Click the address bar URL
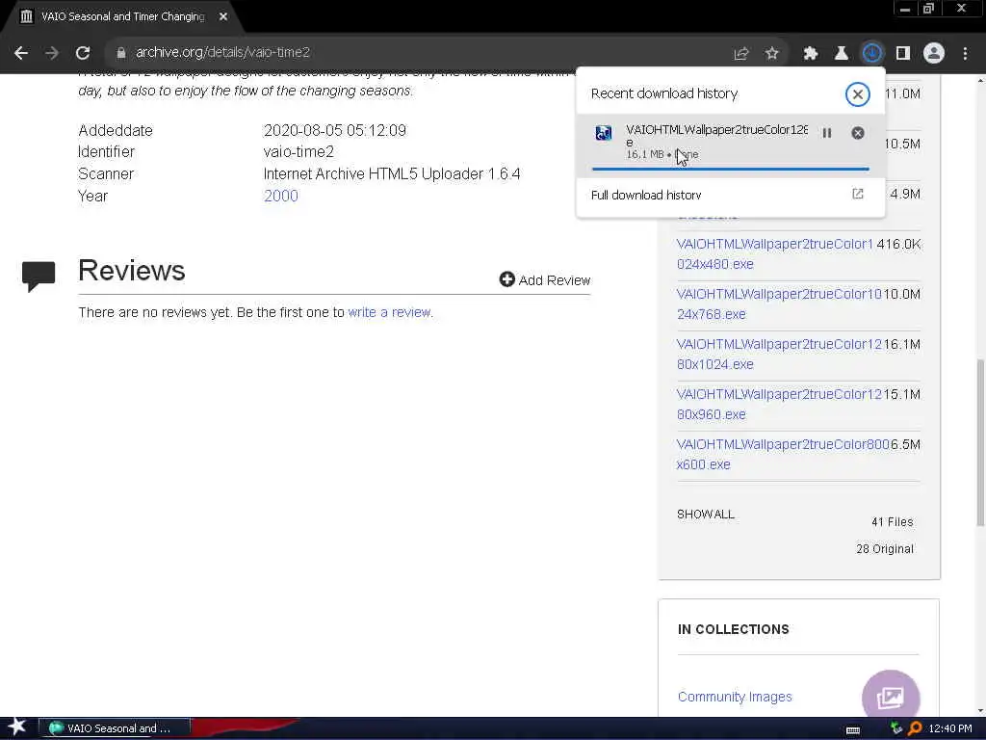 222,53
